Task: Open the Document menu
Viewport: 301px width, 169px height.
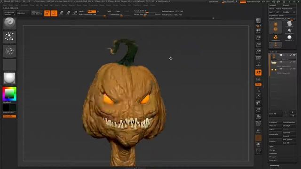Action: 24,5
